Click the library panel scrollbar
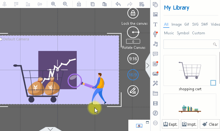This screenshot has height=131, width=220. pyautogui.click(x=219, y=67)
